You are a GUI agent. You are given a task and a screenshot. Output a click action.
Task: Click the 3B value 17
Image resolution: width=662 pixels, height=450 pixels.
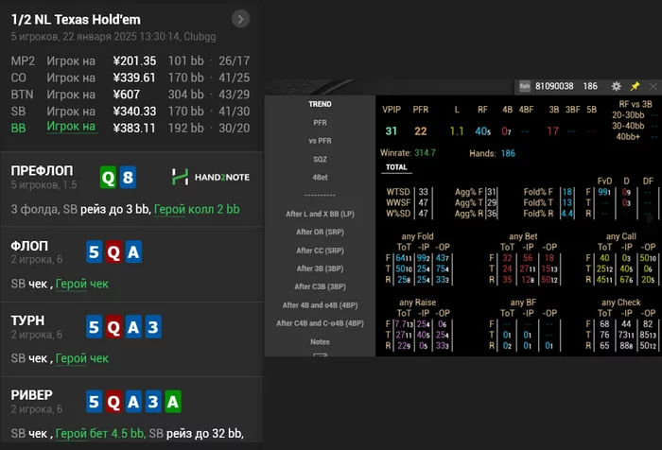coord(552,131)
